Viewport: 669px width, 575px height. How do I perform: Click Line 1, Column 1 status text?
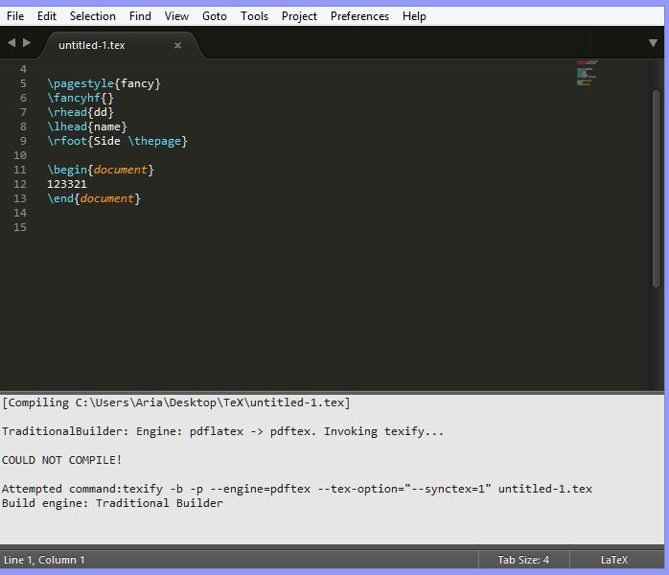pos(44,560)
